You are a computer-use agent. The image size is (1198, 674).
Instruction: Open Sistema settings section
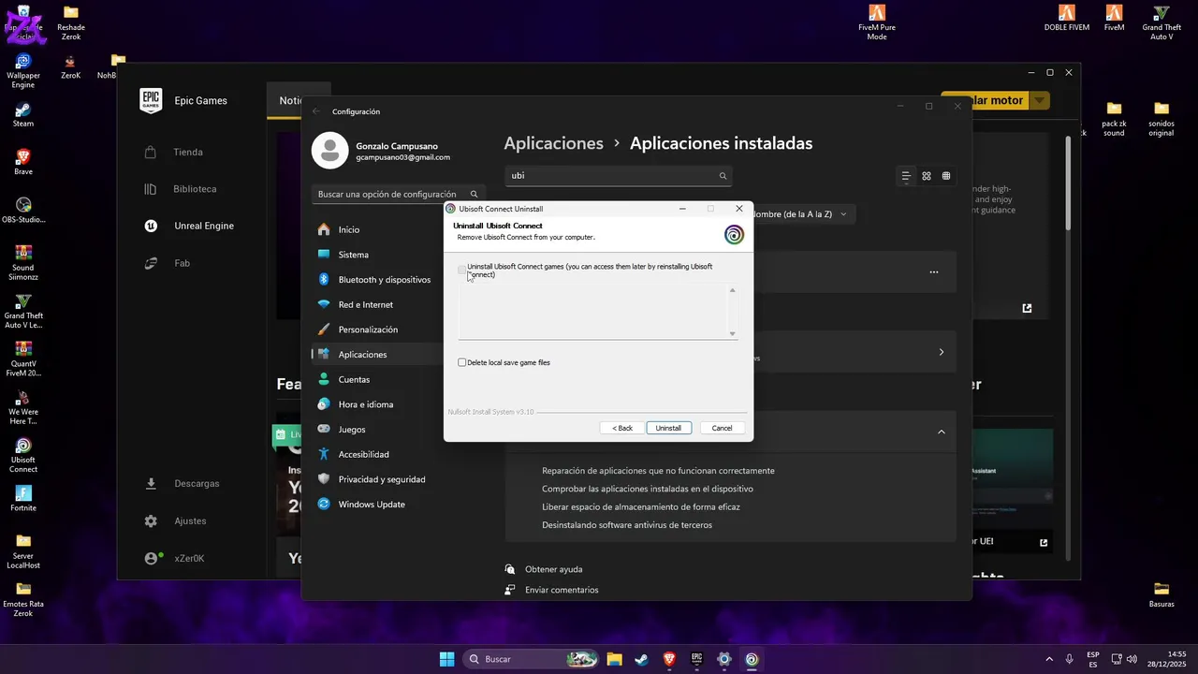[353, 255]
